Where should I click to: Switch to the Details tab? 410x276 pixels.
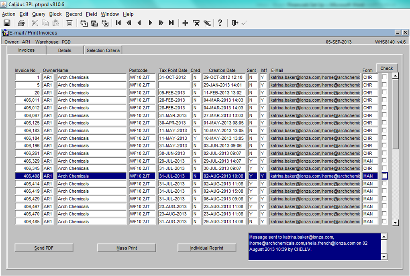(x=65, y=50)
